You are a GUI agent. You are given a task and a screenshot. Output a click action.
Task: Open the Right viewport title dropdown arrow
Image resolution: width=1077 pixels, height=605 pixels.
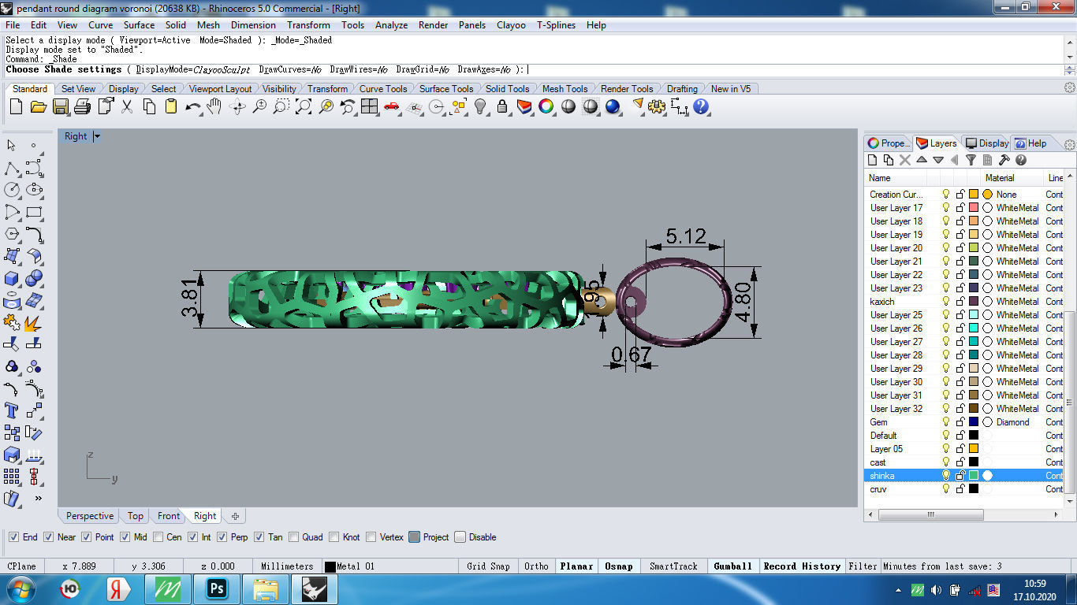pos(97,136)
